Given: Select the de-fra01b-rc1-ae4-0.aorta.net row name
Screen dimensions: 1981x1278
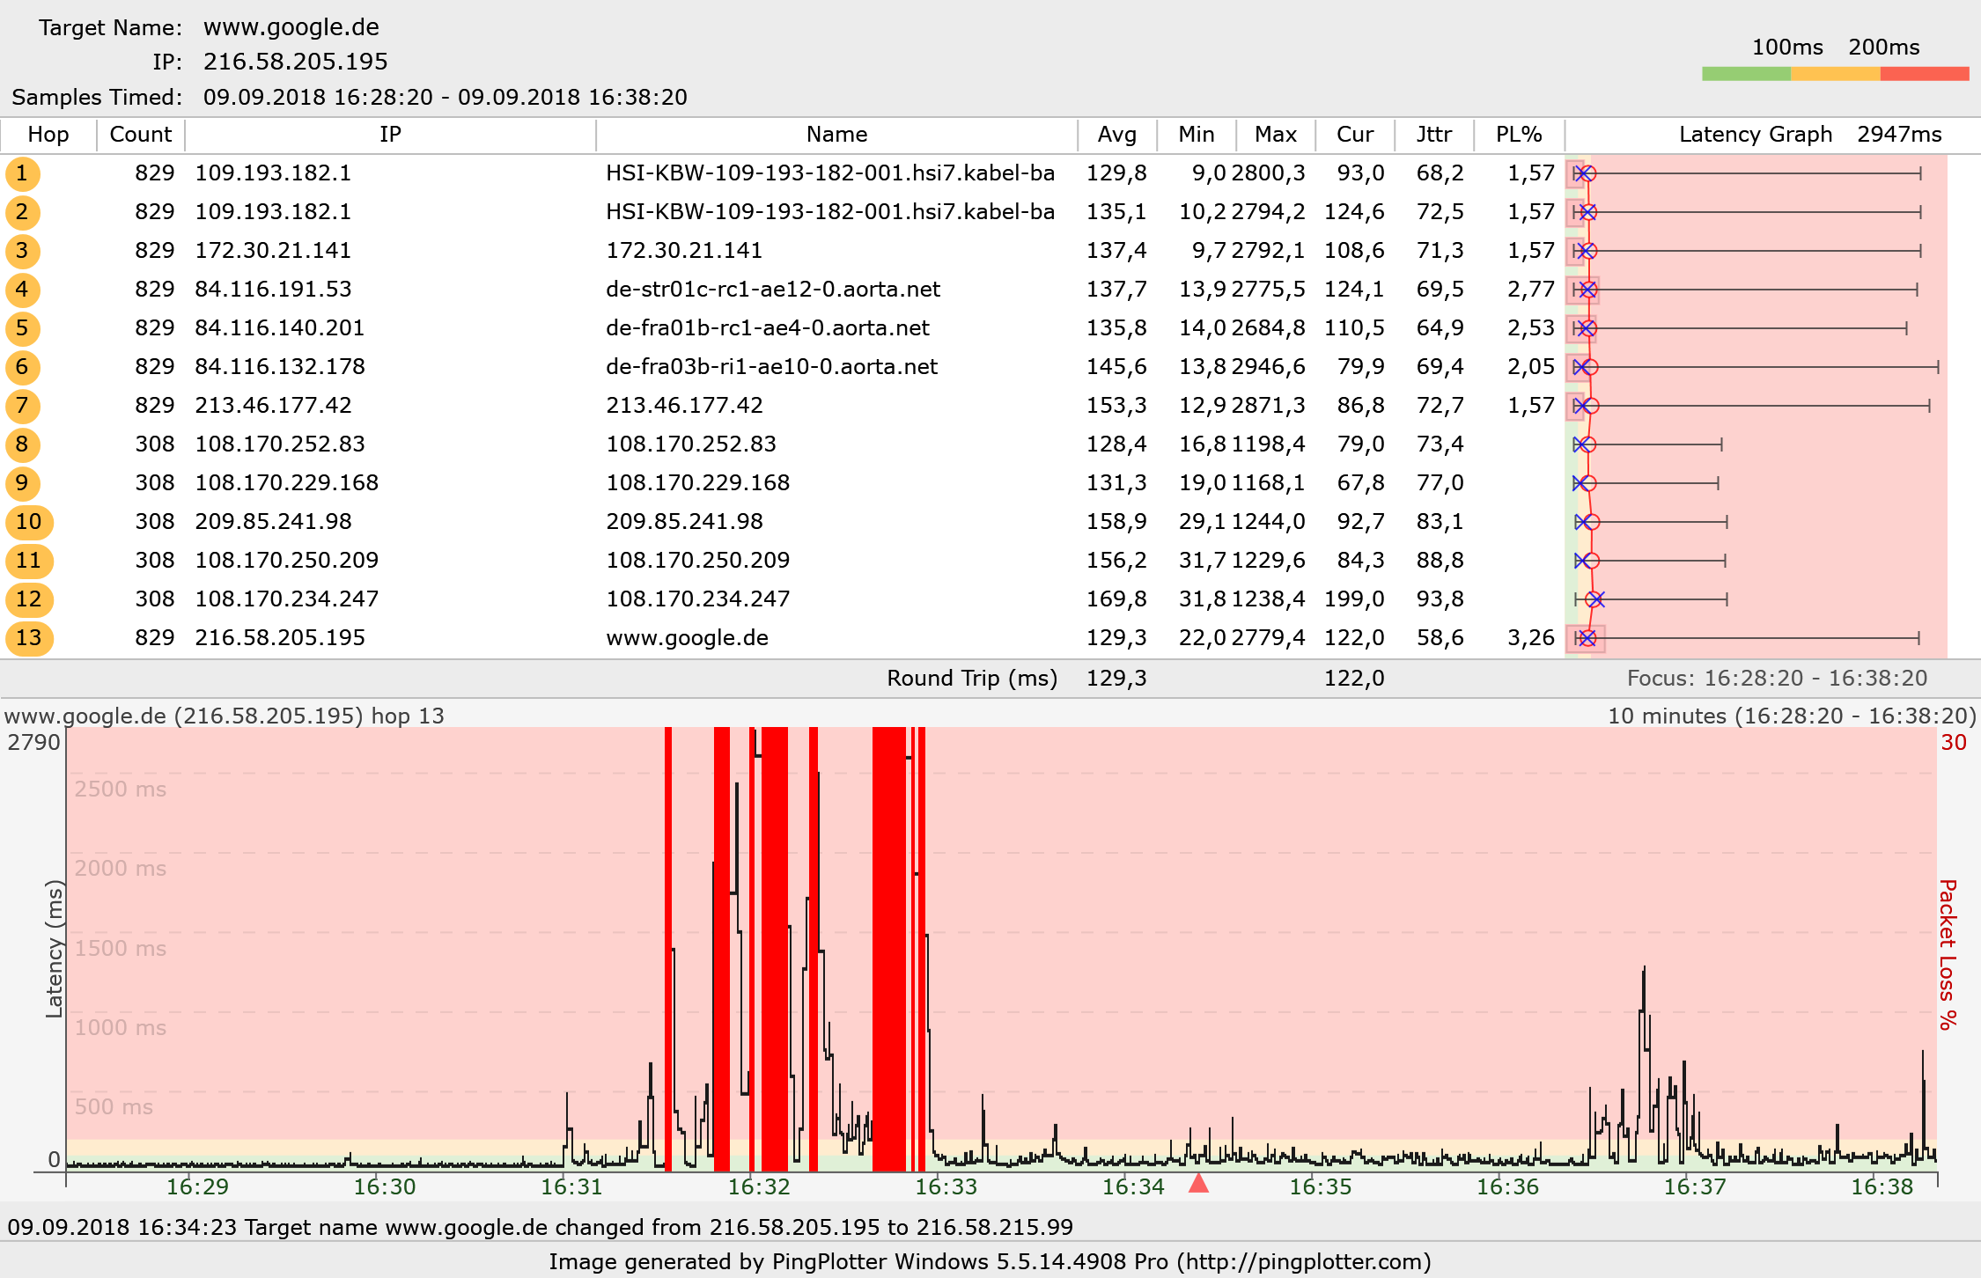Looking at the screenshot, I should [x=767, y=328].
